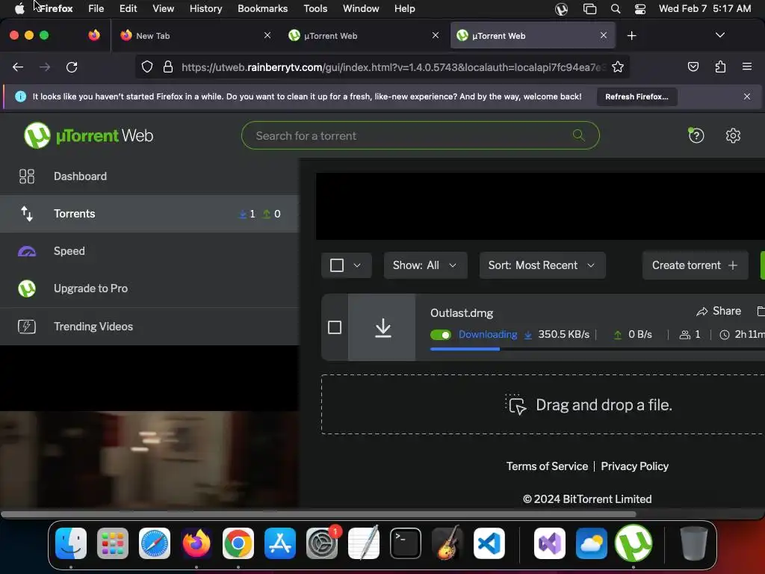Screen dimensions: 765x574
Task: Open the Tools menu
Action: coord(315,9)
